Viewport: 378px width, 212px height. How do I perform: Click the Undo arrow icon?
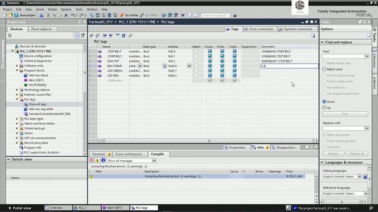[73, 15]
